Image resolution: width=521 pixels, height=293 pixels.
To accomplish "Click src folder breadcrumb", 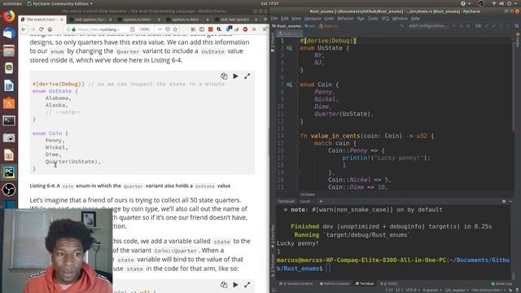I will pyautogui.click(x=309, y=25).
